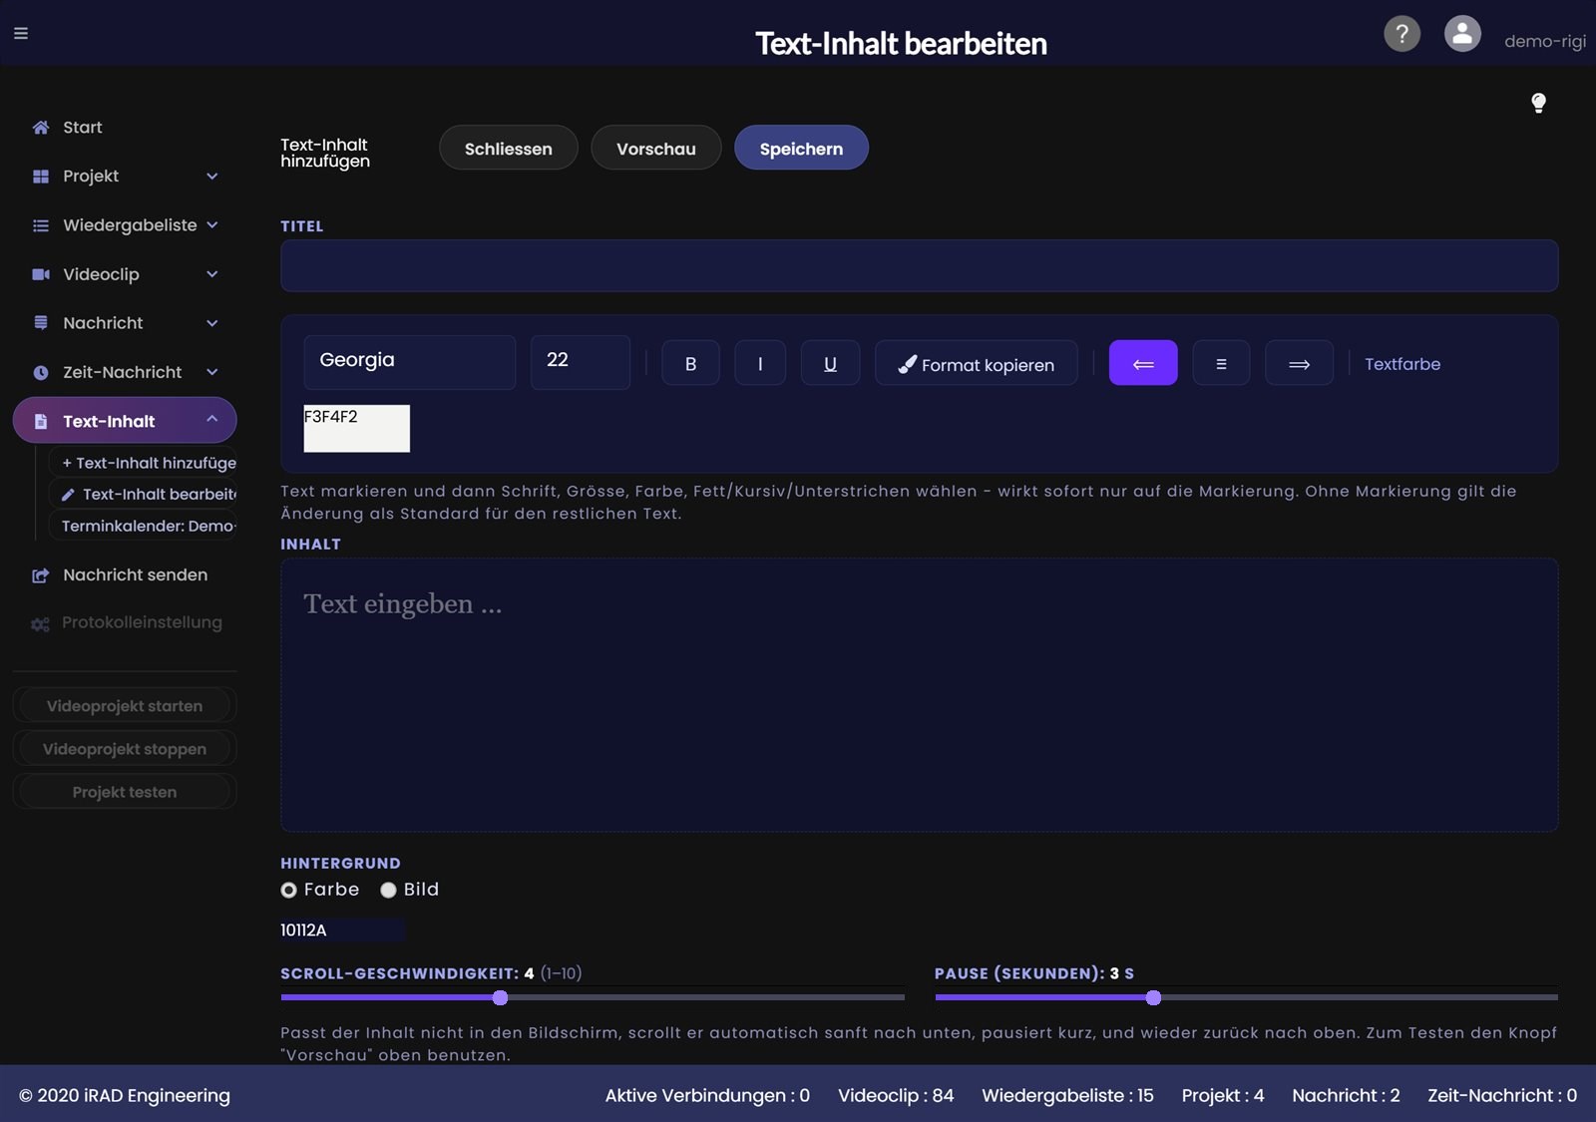Screen dimensions: 1596x1122
Task: Click the Protokolleinstellung gears icon
Action: click(x=40, y=623)
